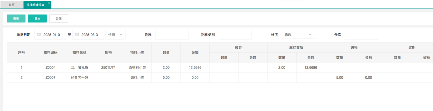Click the start date 2025-01-01 field
This screenshot has height=111, width=433.
52,35
